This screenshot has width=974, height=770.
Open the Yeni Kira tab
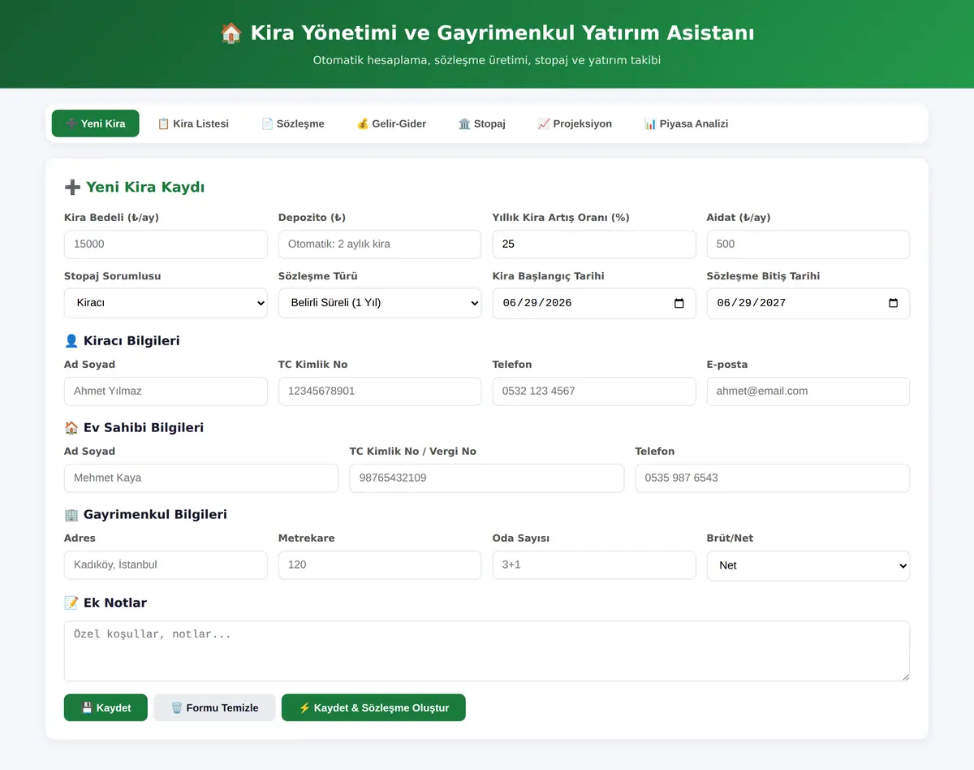[96, 123]
